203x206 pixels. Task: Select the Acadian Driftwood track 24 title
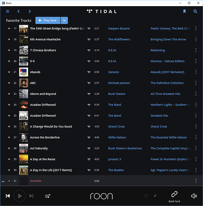coord(43,105)
